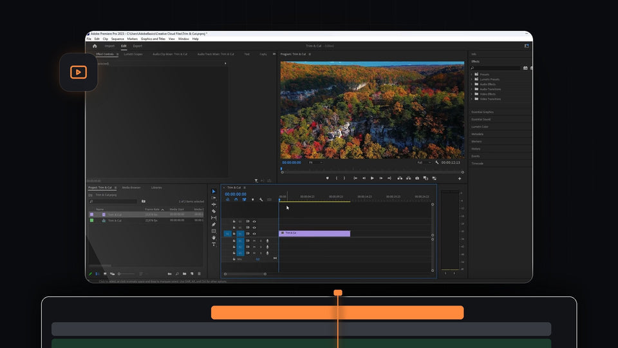Open the Essential Sound panel
The image size is (618, 348).
(481, 119)
